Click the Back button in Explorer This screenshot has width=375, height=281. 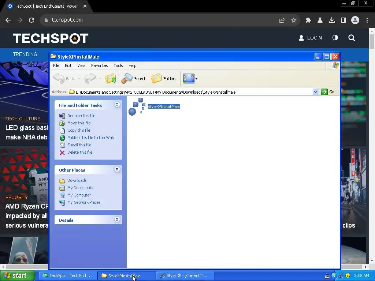pos(64,79)
